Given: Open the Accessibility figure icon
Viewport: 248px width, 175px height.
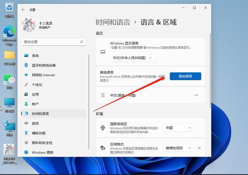Looking at the screenshot, I should [x=26, y=133].
